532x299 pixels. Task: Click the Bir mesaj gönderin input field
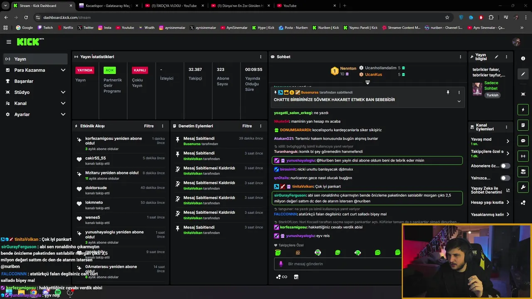point(339,264)
